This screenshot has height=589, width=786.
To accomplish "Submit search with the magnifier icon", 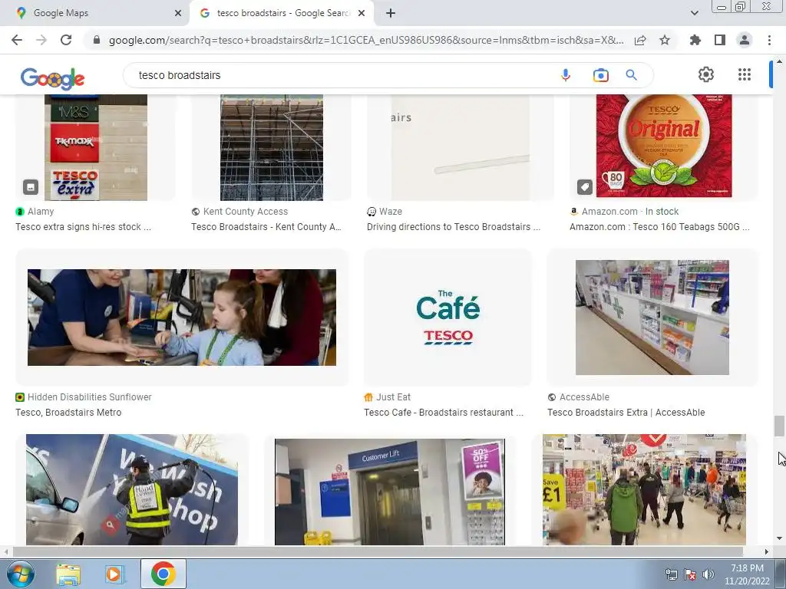I will click(x=632, y=75).
